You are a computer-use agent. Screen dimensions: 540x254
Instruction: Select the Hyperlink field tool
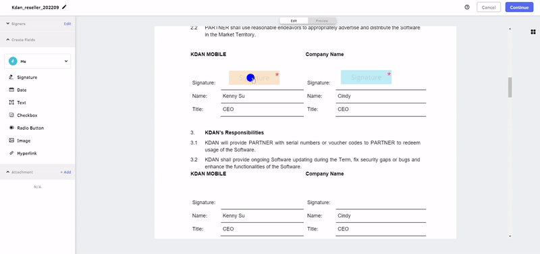(23, 153)
